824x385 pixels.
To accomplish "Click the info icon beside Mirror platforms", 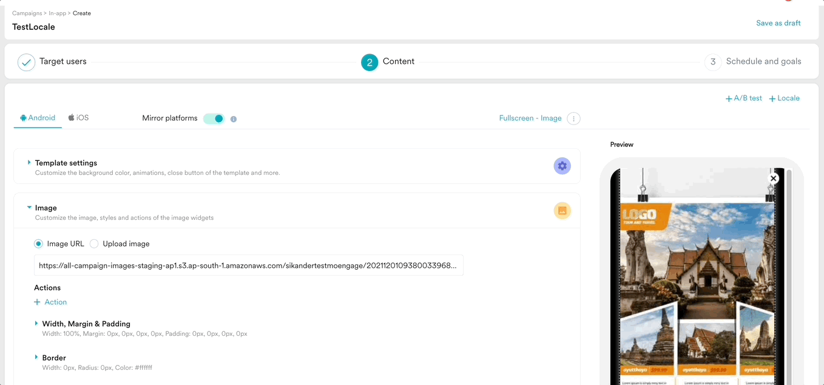I will coord(234,118).
